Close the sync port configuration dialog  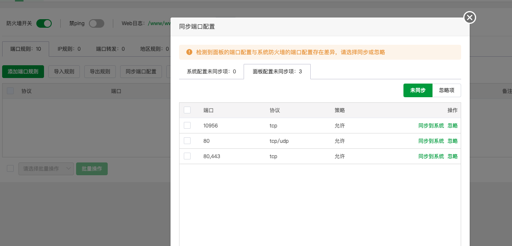coord(470,17)
